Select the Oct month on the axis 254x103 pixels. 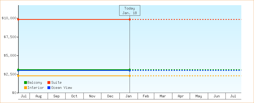pyautogui.click(x=74, y=96)
